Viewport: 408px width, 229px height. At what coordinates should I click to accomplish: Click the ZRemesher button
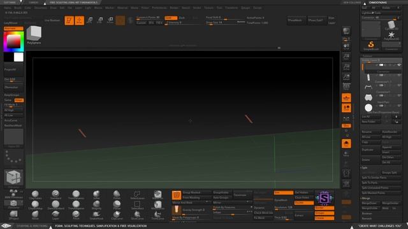(13, 88)
